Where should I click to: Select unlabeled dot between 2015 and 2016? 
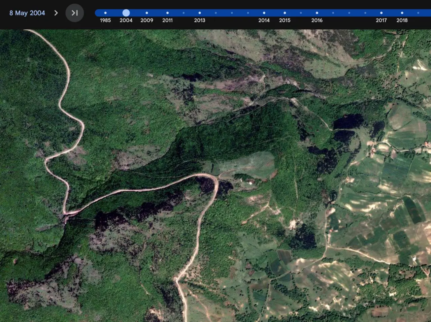tap(301, 13)
